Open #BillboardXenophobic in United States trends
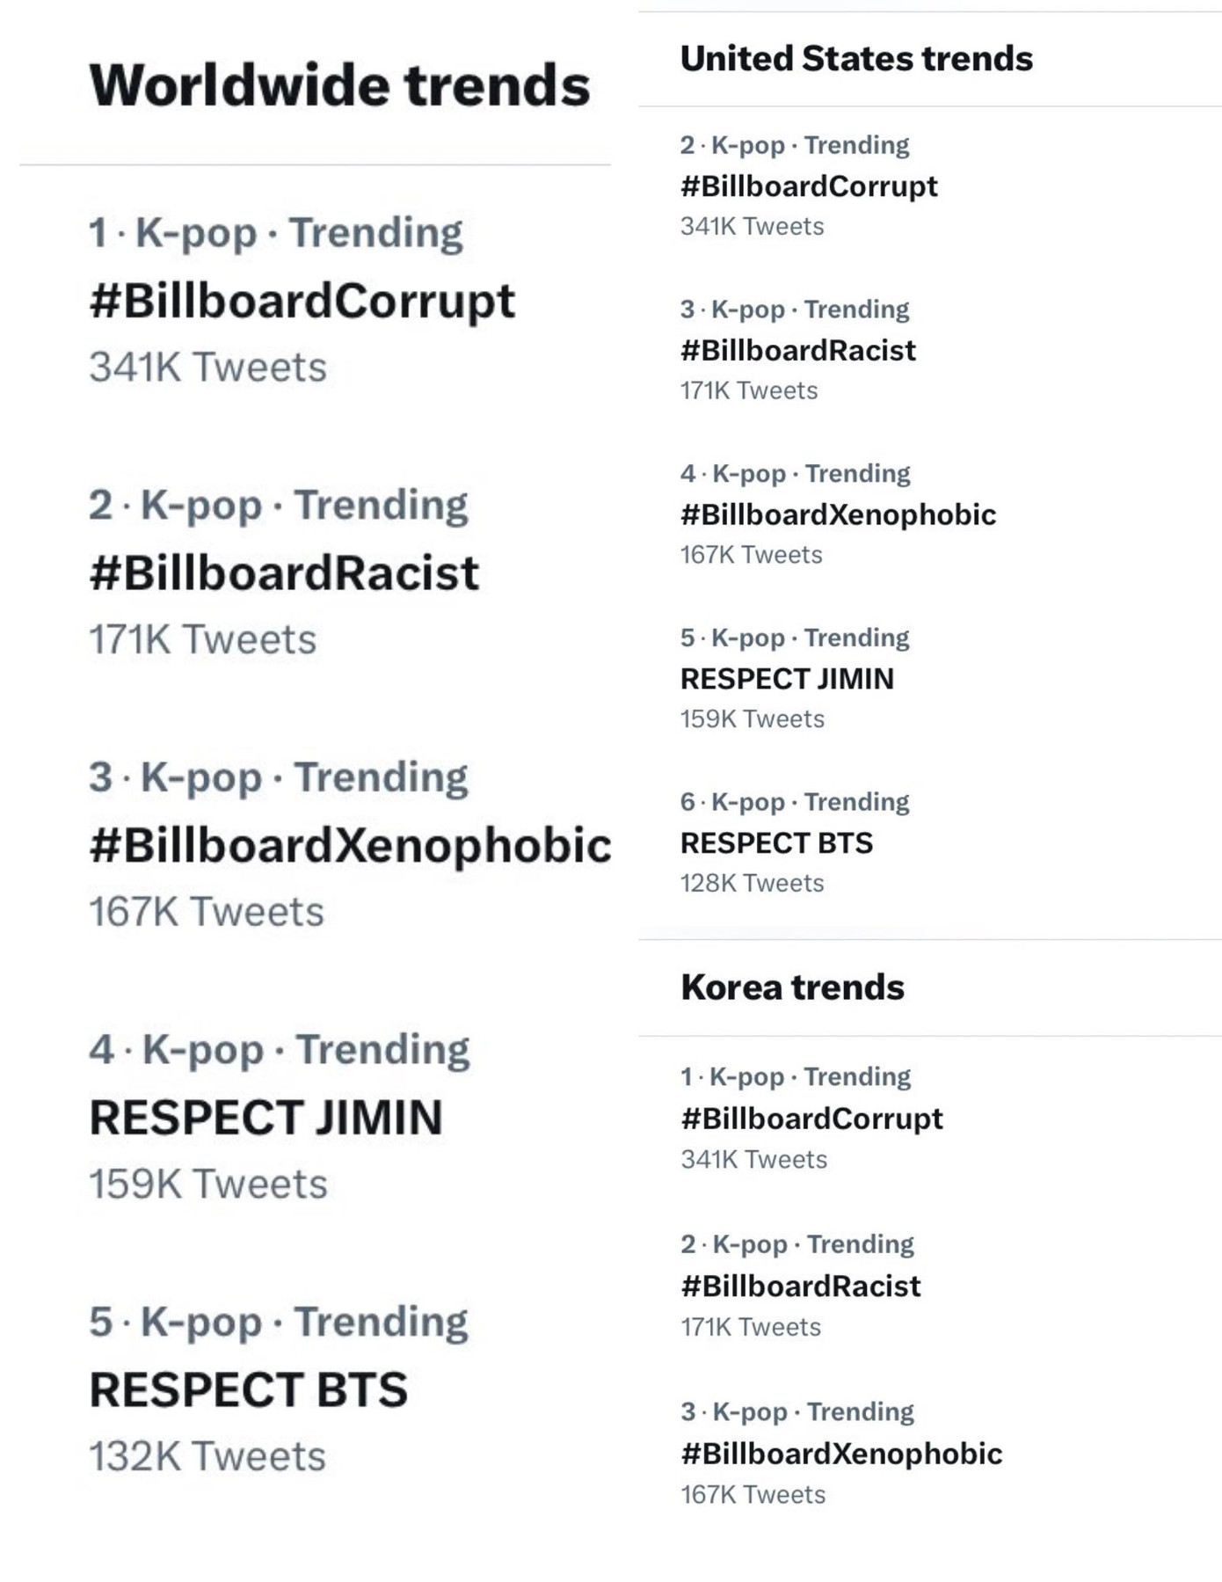This screenshot has height=1582, width=1222. pos(835,514)
